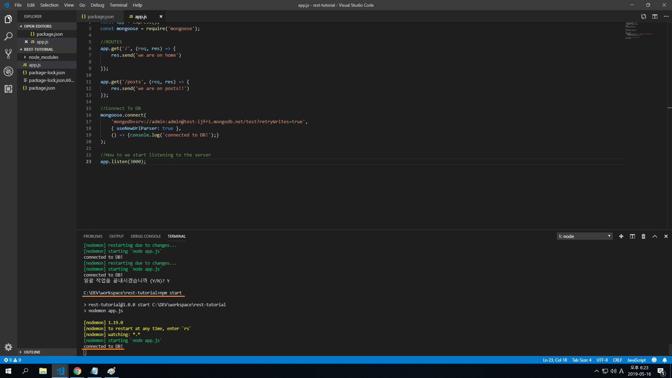Open the Selection menu
This screenshot has width=672, height=378.
coord(49,5)
